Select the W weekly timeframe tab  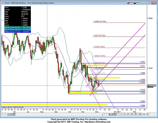point(147,114)
